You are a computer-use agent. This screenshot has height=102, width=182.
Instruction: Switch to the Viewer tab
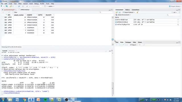click(x=140, y=42)
